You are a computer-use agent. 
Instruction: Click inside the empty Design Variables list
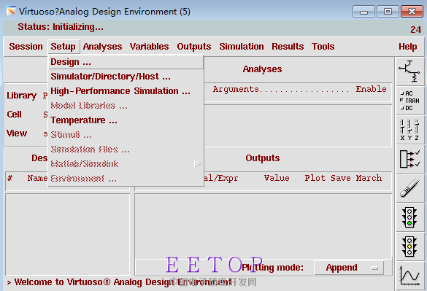[68, 234]
